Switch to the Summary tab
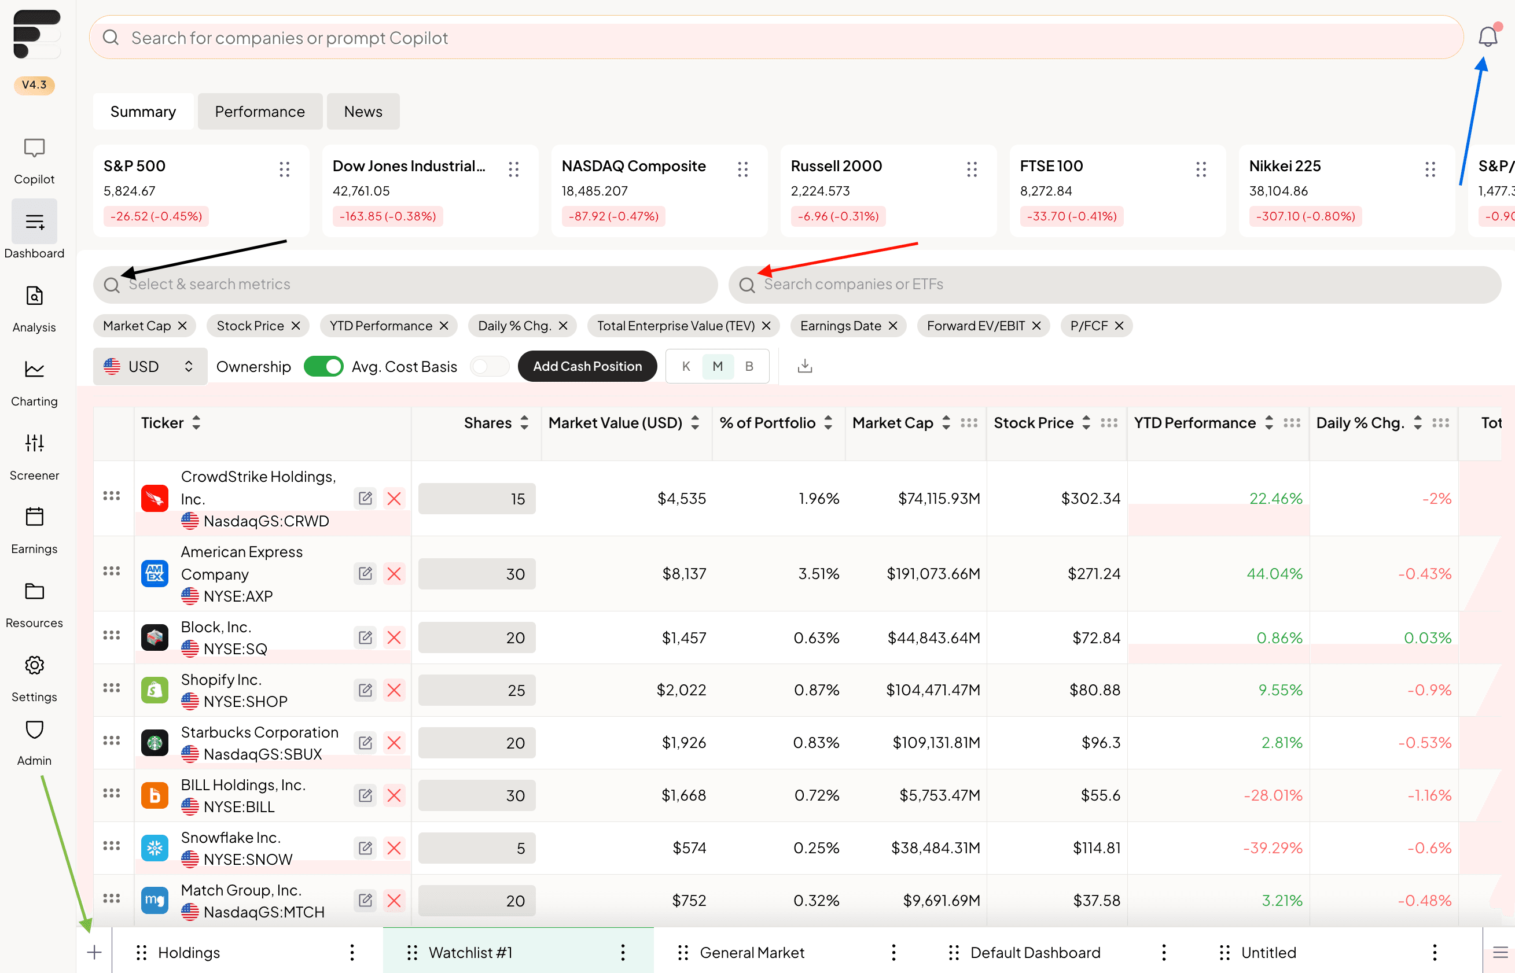The image size is (1515, 973). pyautogui.click(x=143, y=111)
